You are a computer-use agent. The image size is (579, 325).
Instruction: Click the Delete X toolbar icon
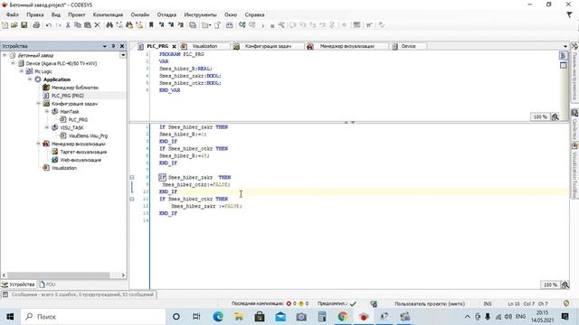tap(97, 25)
